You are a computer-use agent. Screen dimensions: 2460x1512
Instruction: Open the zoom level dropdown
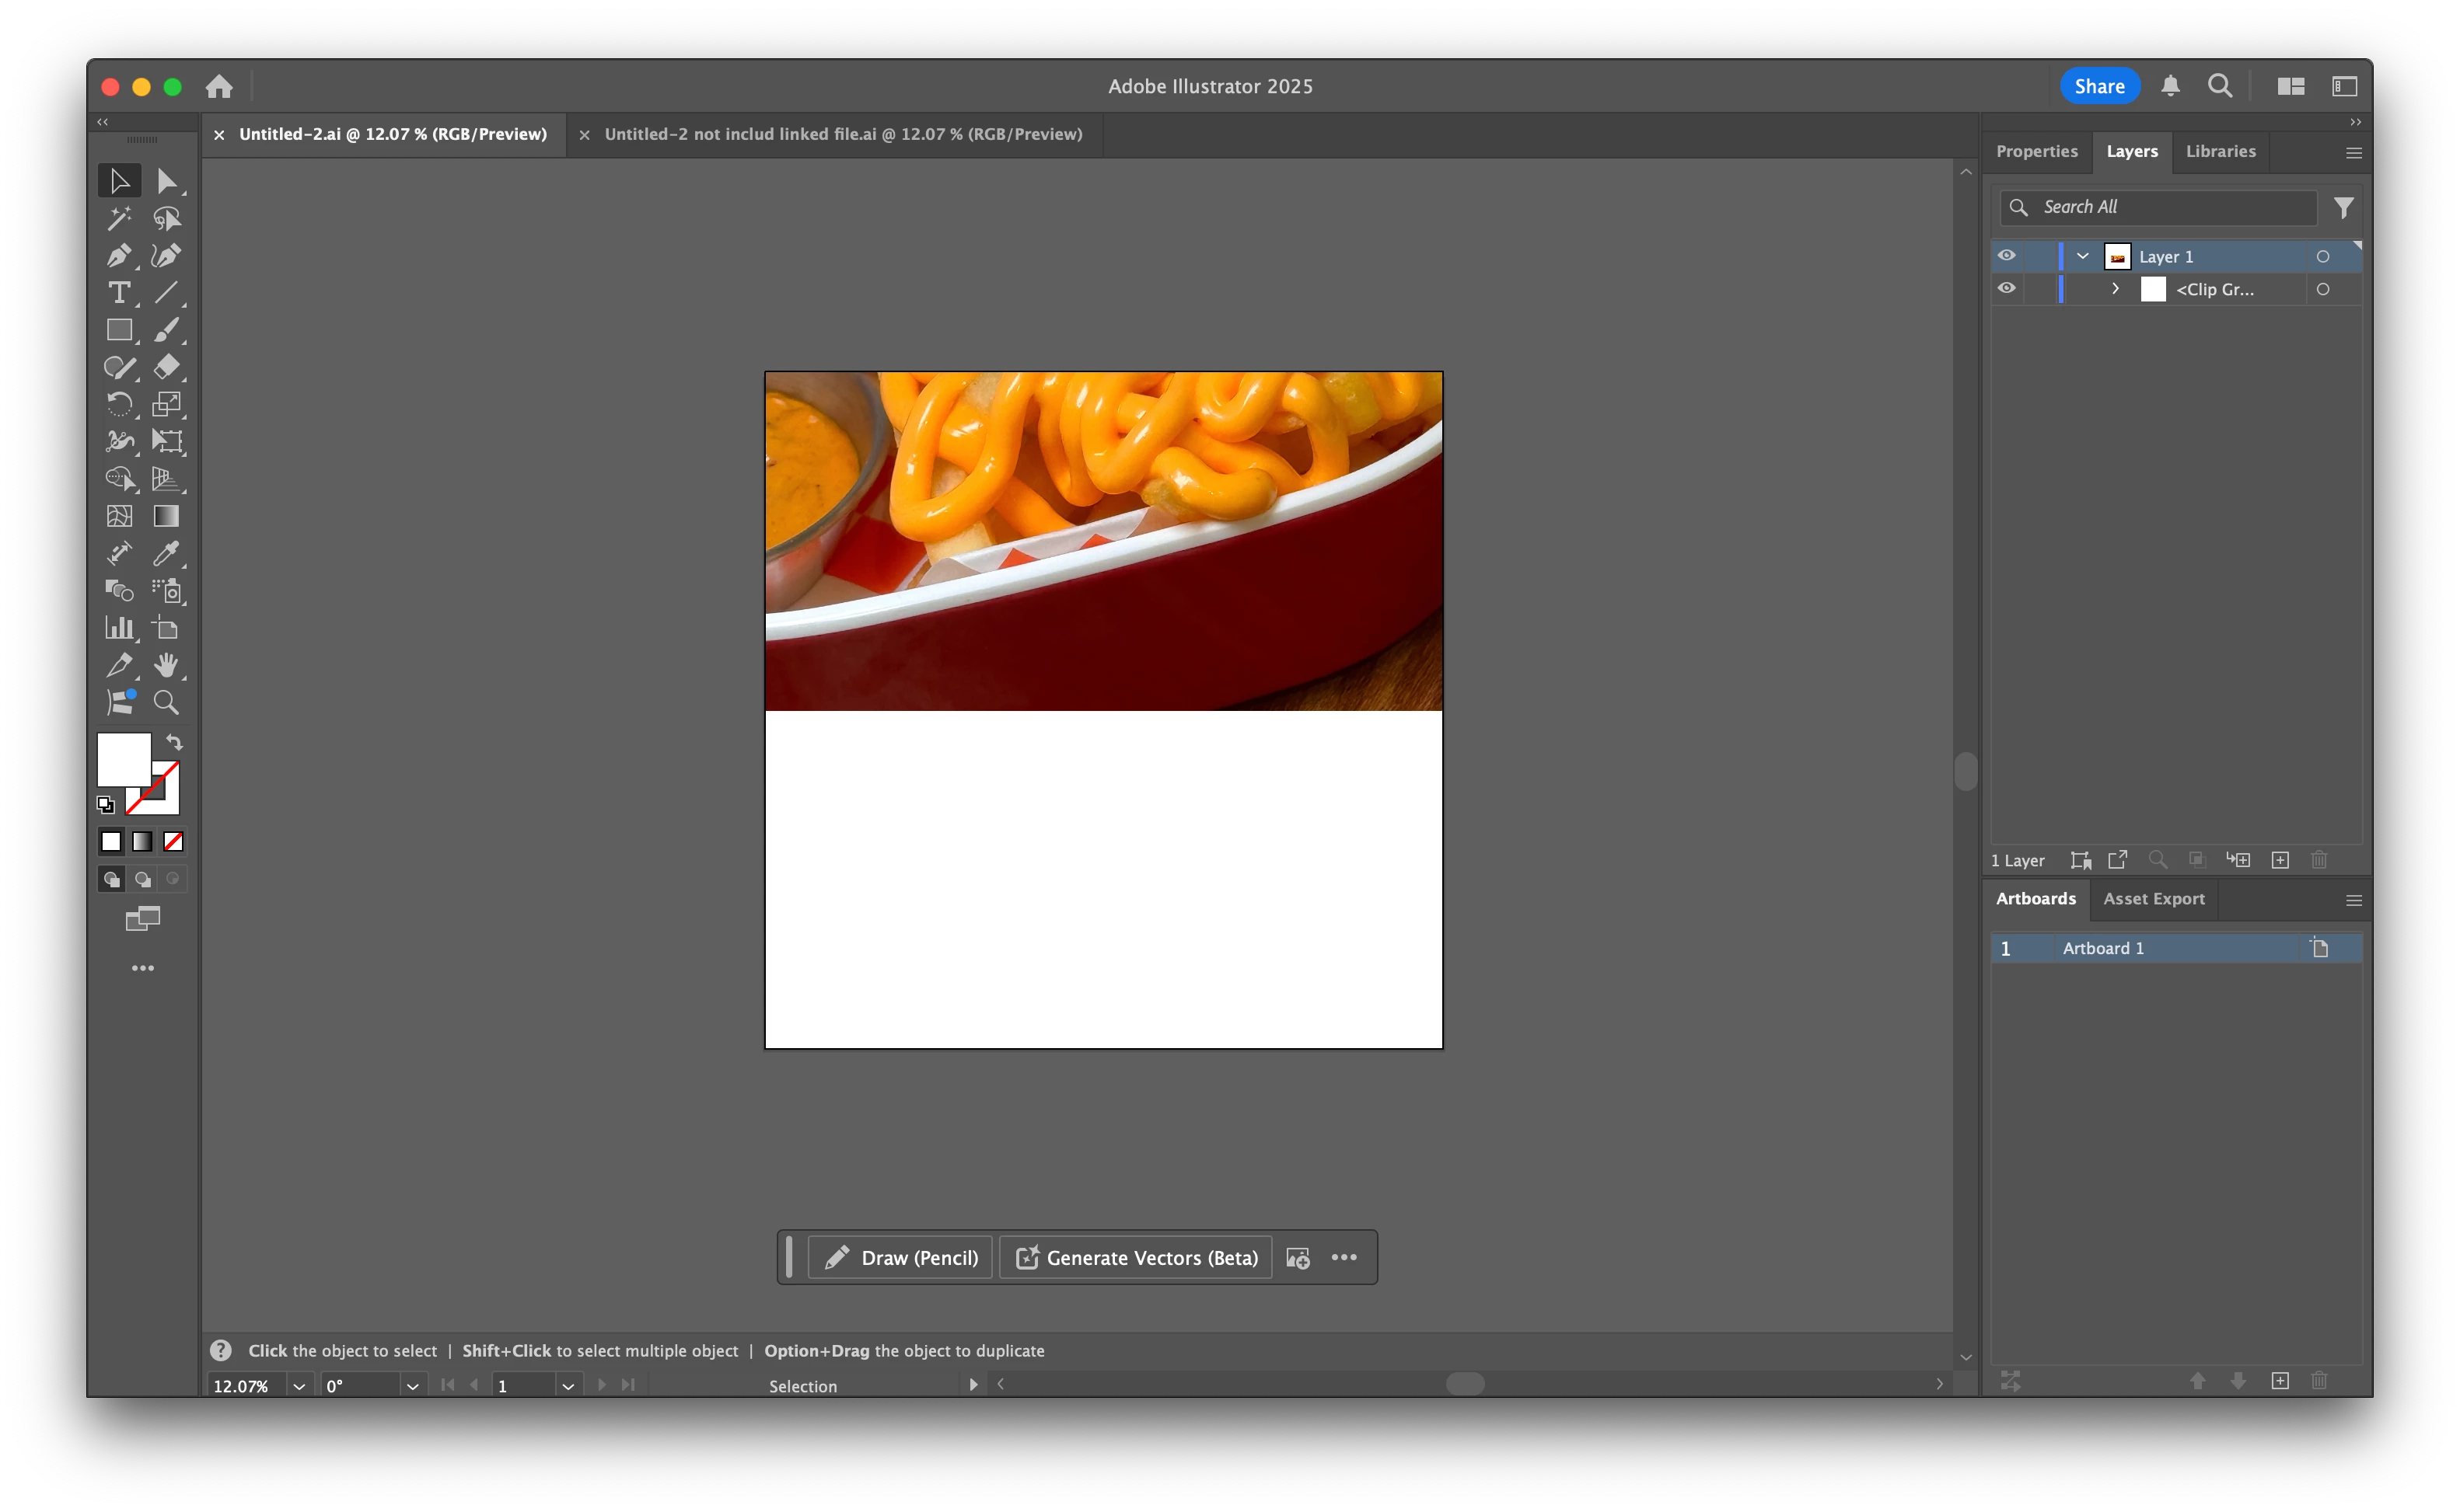coord(298,1386)
